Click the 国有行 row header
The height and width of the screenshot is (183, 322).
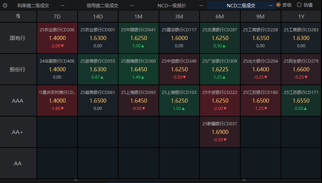(18, 38)
